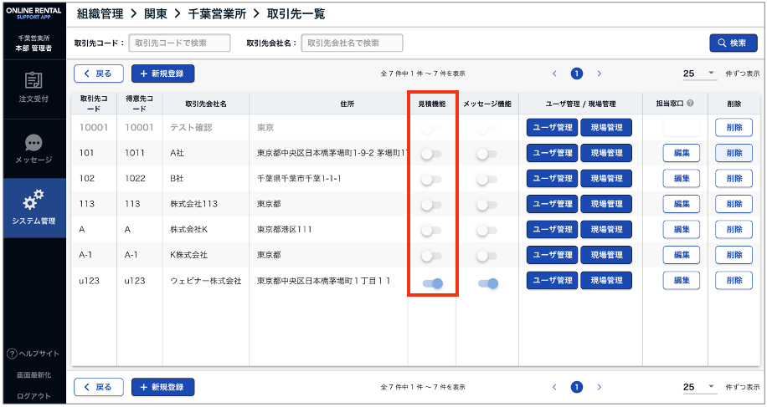Disable 見積機能 toggle for ウェビナー株式会社
This screenshot has width=767, height=407.
[x=433, y=284]
